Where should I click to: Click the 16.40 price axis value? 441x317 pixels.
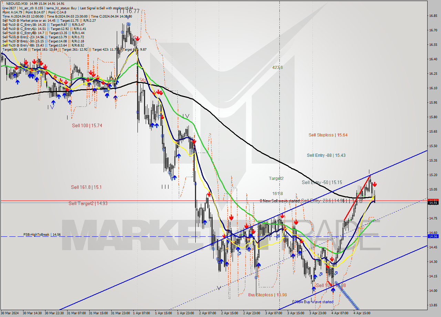coord(433,59)
